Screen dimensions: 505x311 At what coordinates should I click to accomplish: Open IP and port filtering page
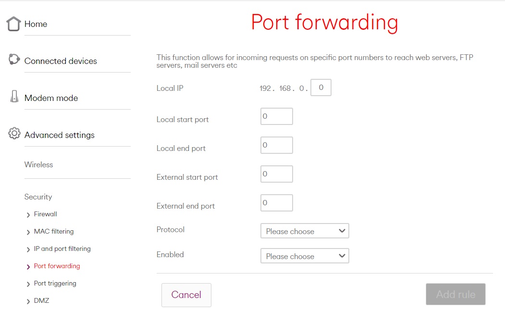coord(62,249)
